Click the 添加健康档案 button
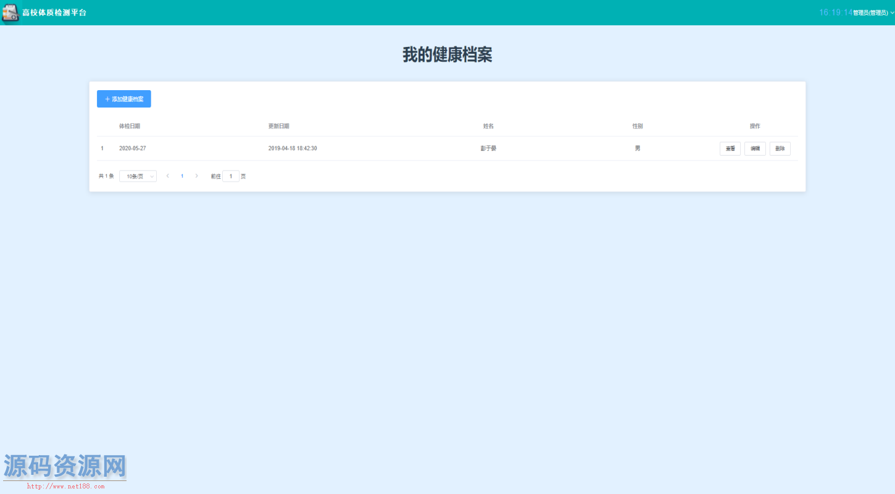The width and height of the screenshot is (895, 494). point(124,99)
